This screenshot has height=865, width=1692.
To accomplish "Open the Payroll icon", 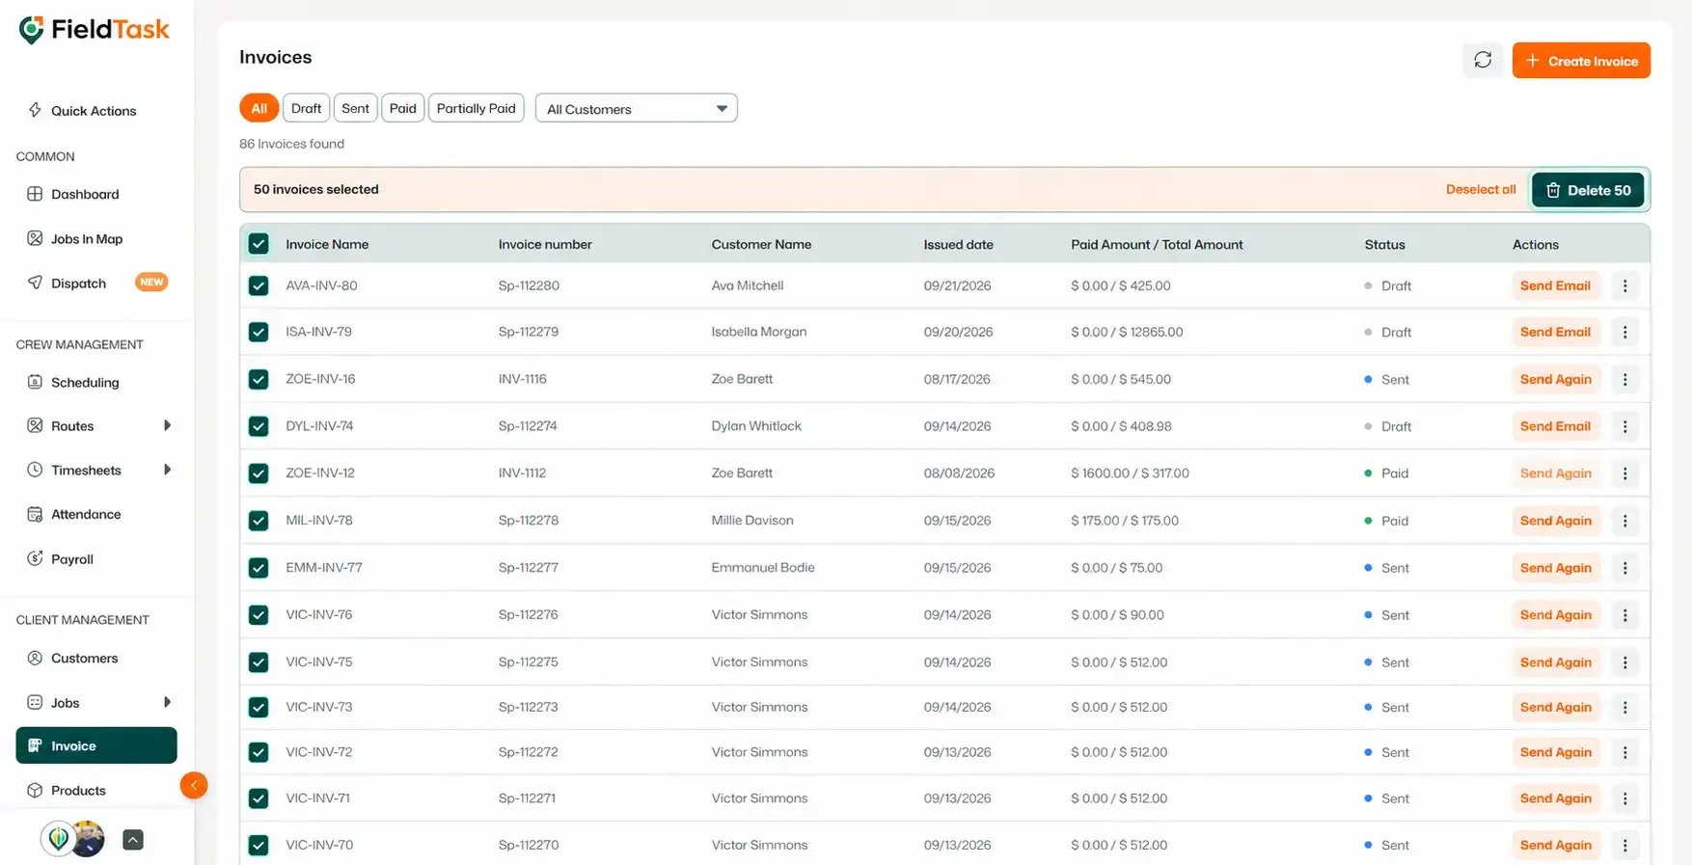I will [35, 558].
